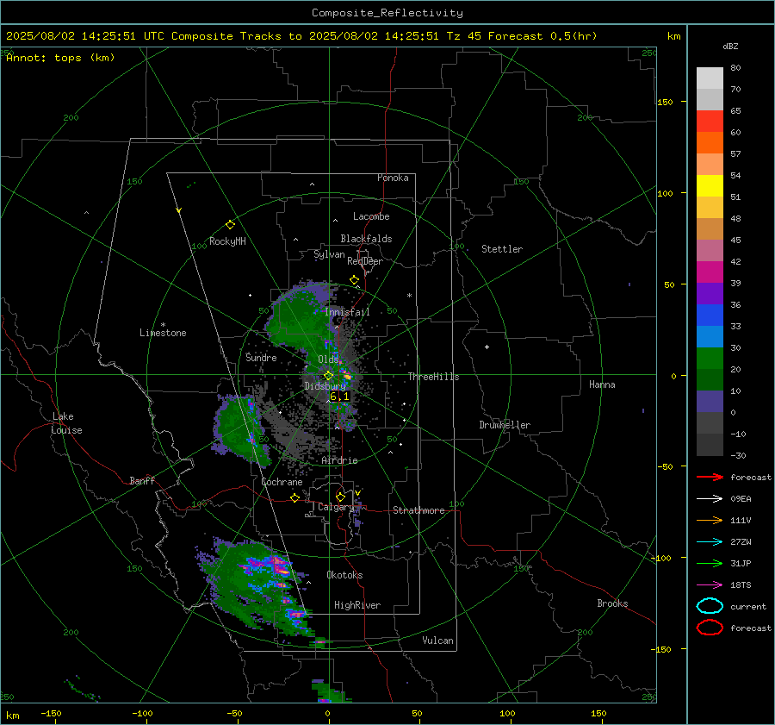Click the Didsbury town label
This screenshot has height=725, width=775.
pos(325,386)
